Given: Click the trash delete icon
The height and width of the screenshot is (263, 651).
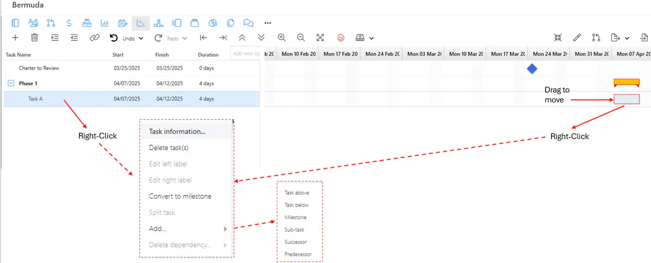Looking at the screenshot, I should point(35,38).
